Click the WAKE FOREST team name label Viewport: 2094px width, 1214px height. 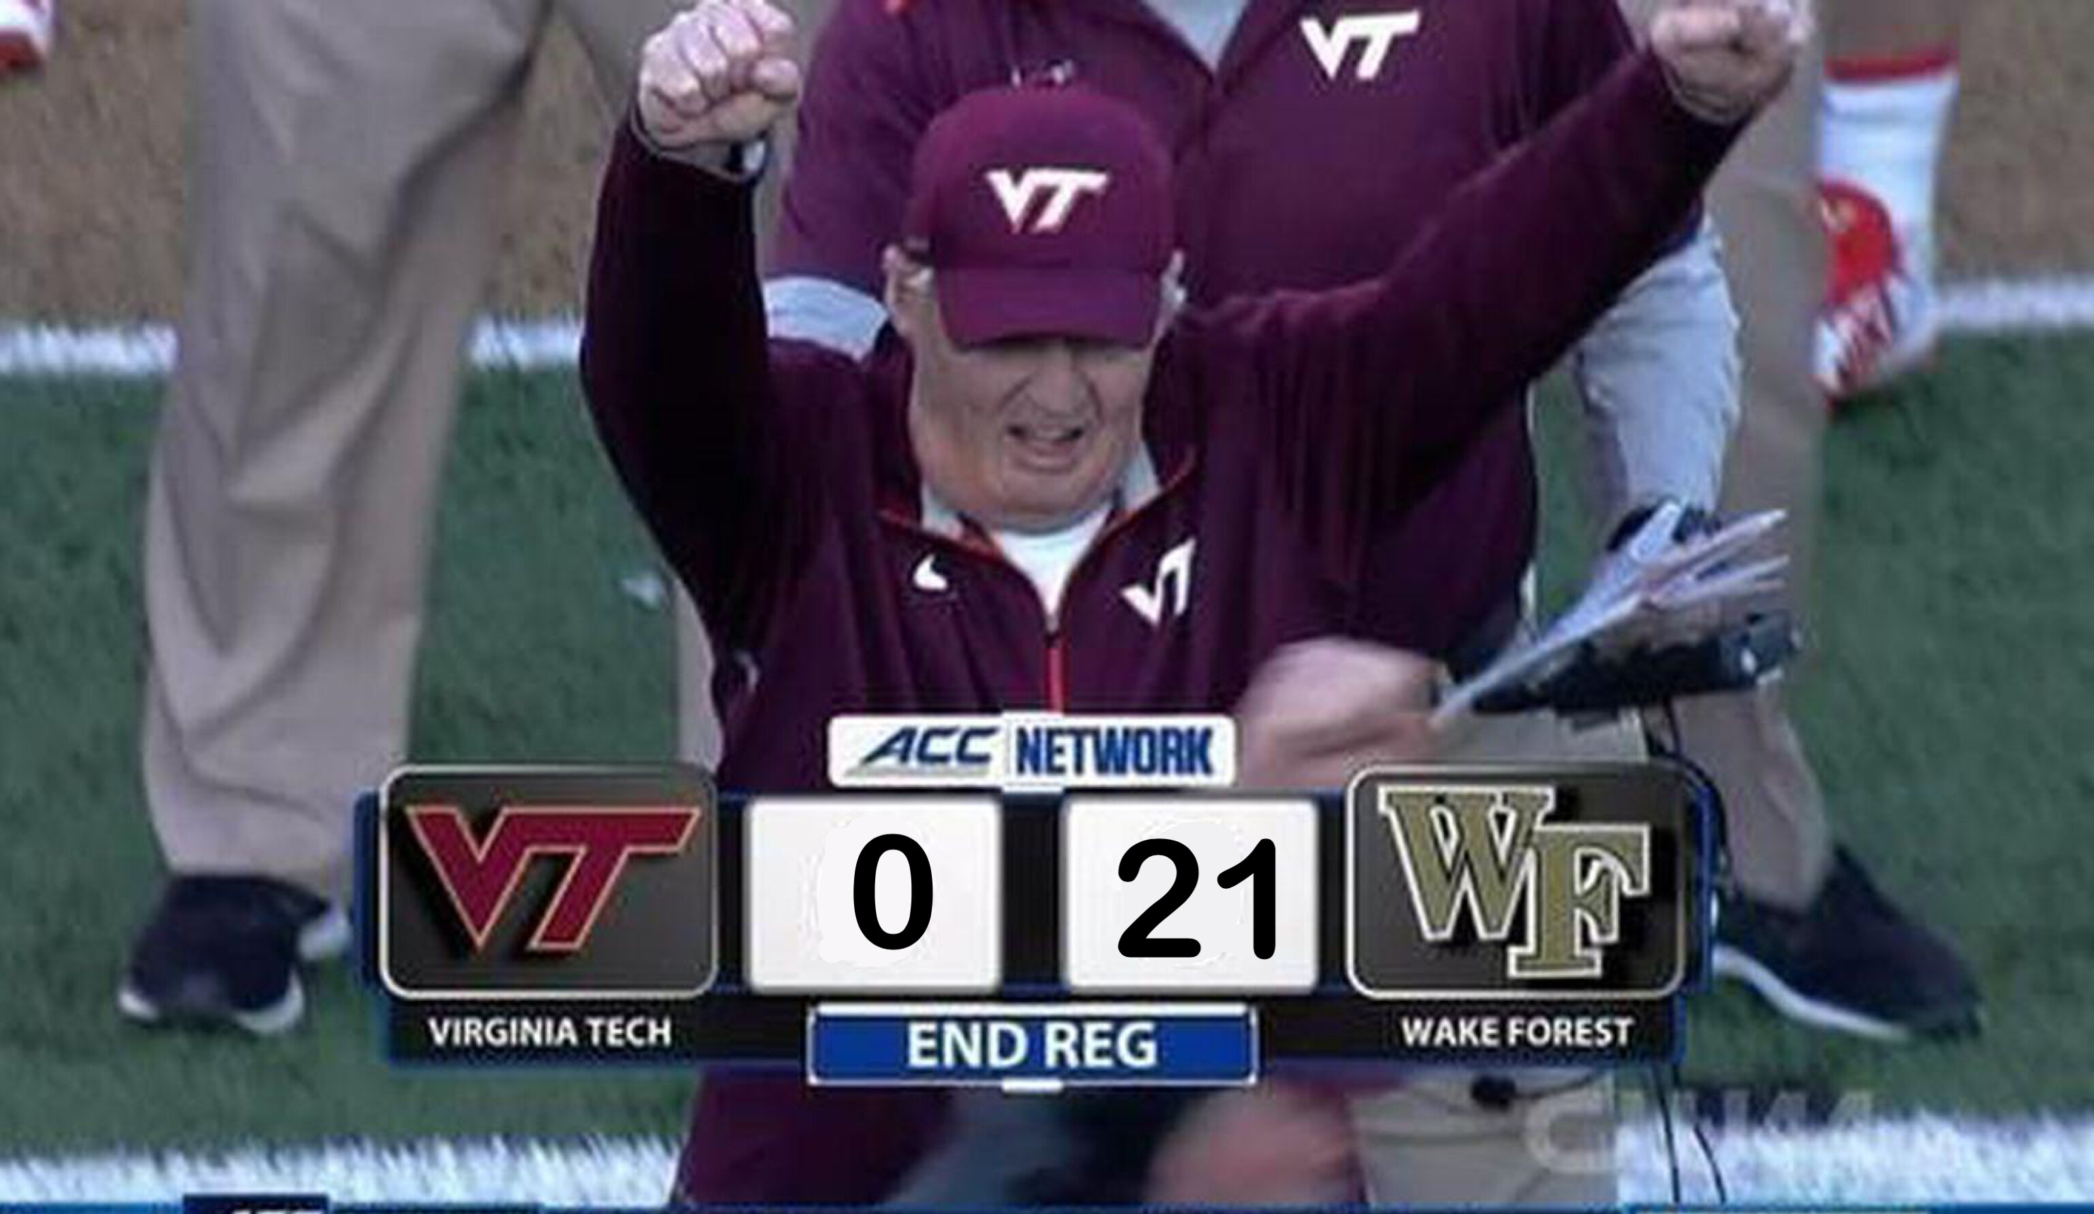click(1516, 1032)
